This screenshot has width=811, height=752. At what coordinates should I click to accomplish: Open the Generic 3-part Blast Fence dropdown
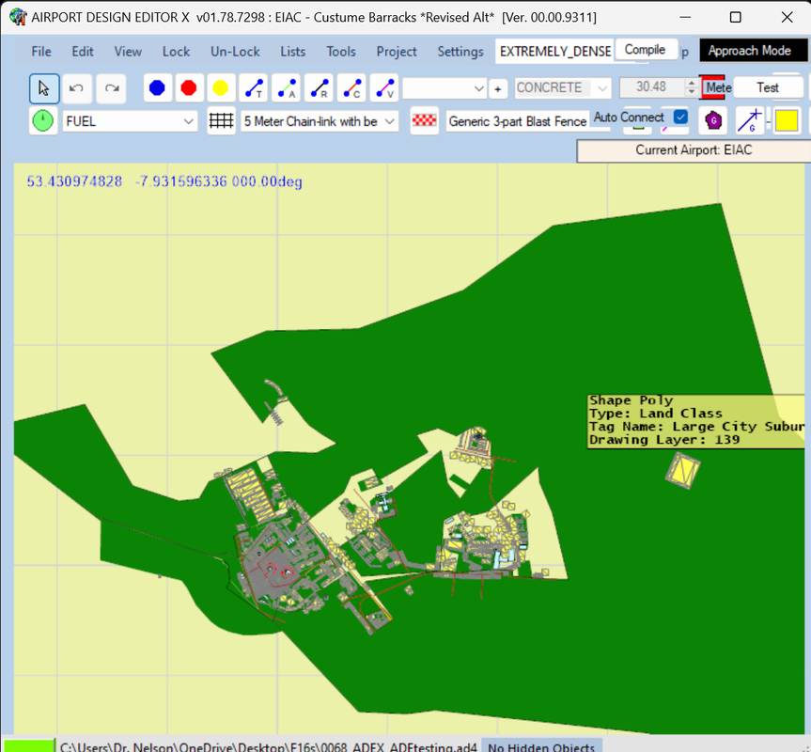tap(517, 121)
